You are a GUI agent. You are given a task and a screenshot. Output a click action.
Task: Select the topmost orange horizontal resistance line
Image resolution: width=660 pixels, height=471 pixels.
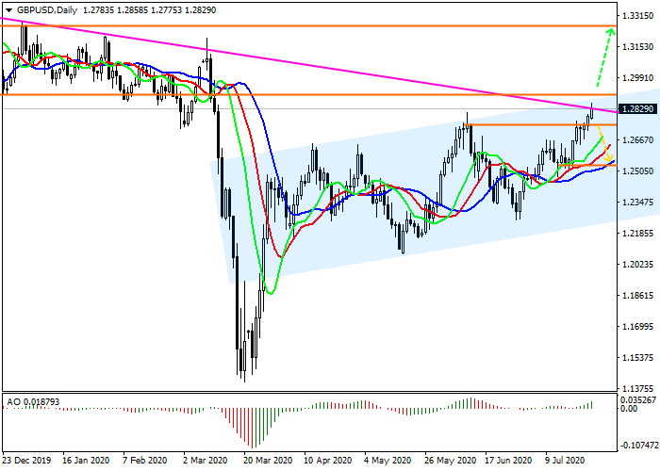pyautogui.click(x=311, y=26)
